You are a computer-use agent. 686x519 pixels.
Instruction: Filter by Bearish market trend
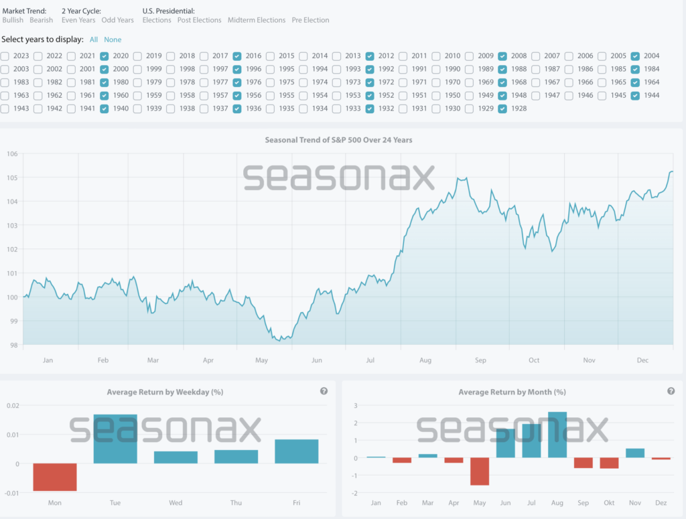(x=42, y=20)
